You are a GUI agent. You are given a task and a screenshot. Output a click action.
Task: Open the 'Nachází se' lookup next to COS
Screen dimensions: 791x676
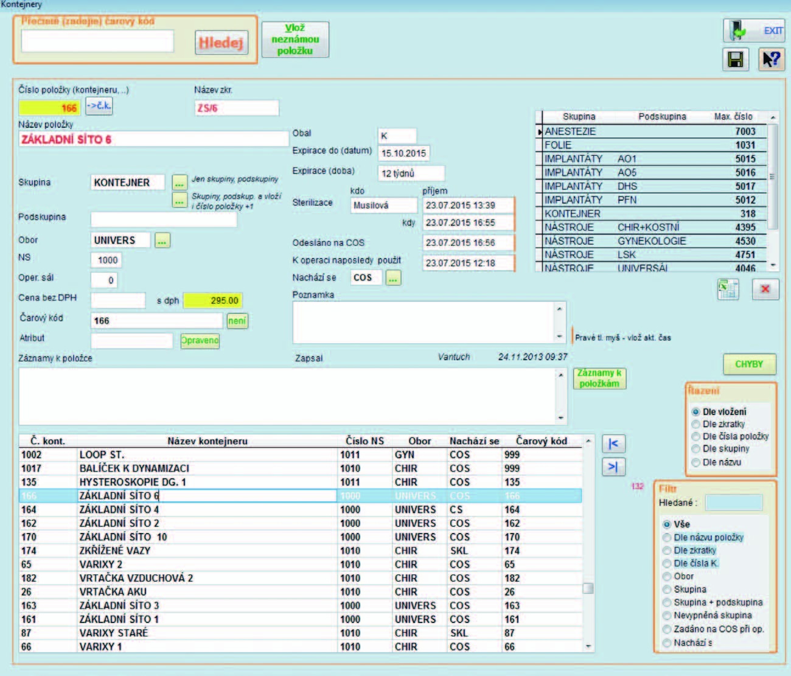394,278
